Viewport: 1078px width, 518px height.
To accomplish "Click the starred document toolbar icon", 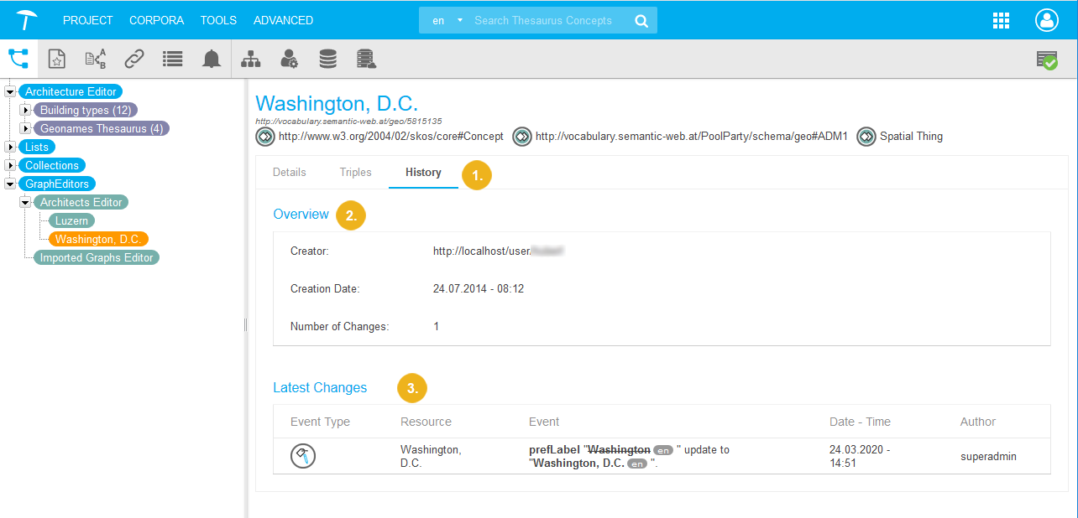I will (x=56, y=59).
